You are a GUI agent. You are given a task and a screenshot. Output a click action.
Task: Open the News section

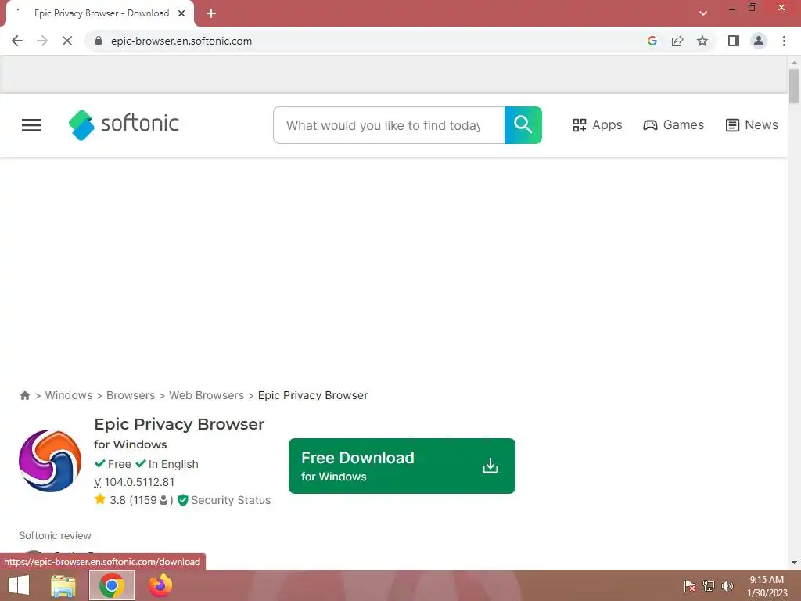tap(752, 124)
